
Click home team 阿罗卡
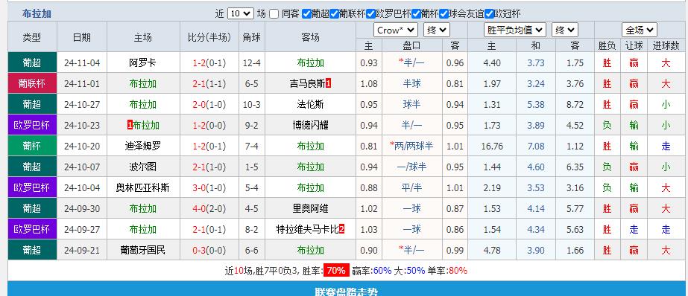pyautogui.click(x=142, y=62)
